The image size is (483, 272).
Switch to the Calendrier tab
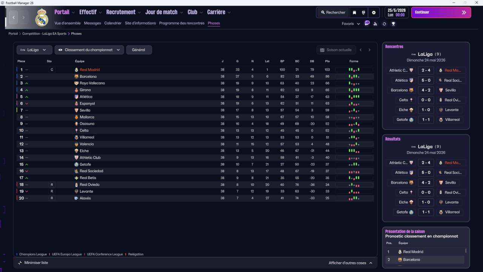[x=113, y=23]
